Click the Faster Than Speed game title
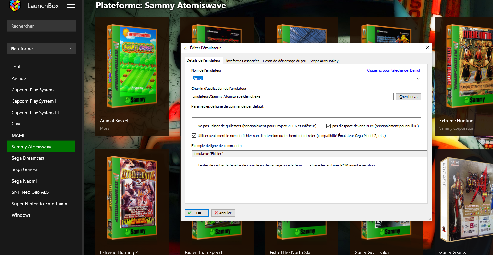This screenshot has height=255, width=493. tap(203, 252)
